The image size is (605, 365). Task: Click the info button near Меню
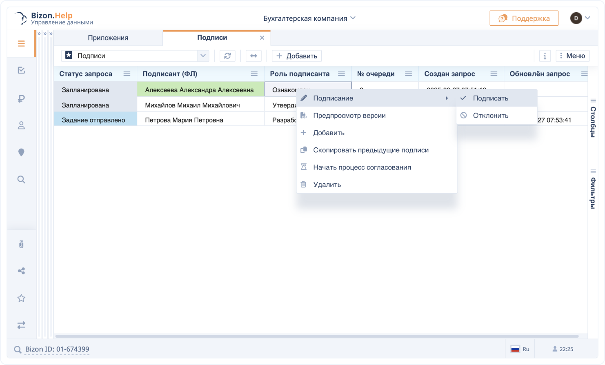tap(545, 56)
